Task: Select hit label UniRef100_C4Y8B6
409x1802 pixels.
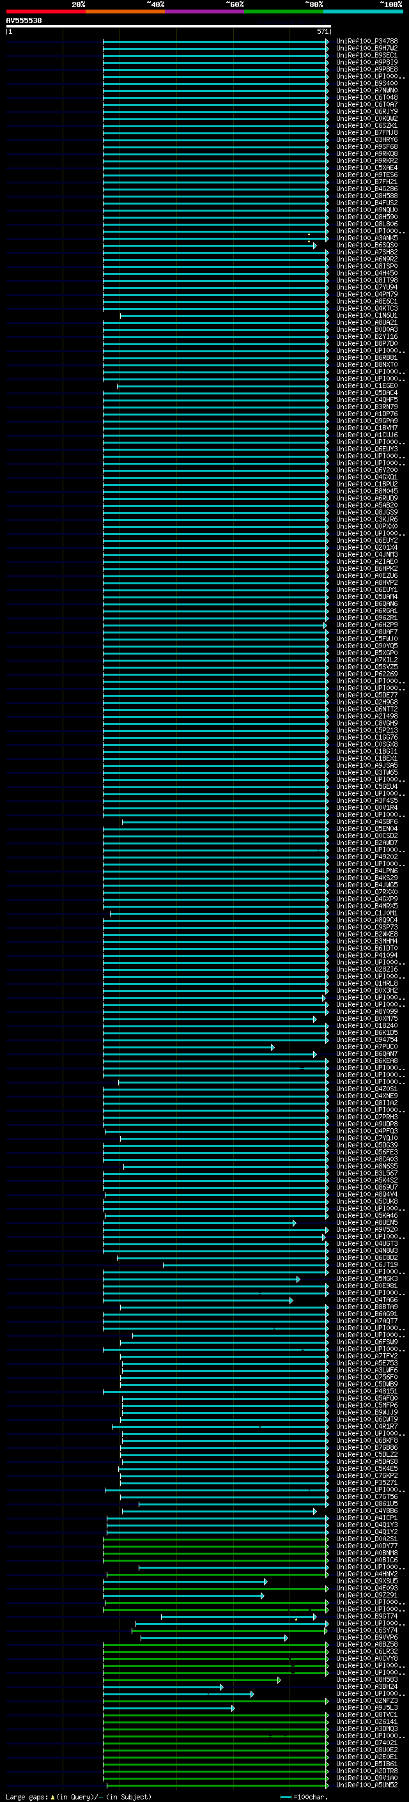Action: click(366, 1511)
